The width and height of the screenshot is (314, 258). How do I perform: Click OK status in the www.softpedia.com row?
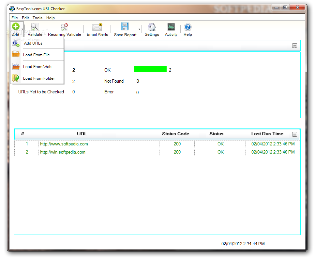(220, 144)
